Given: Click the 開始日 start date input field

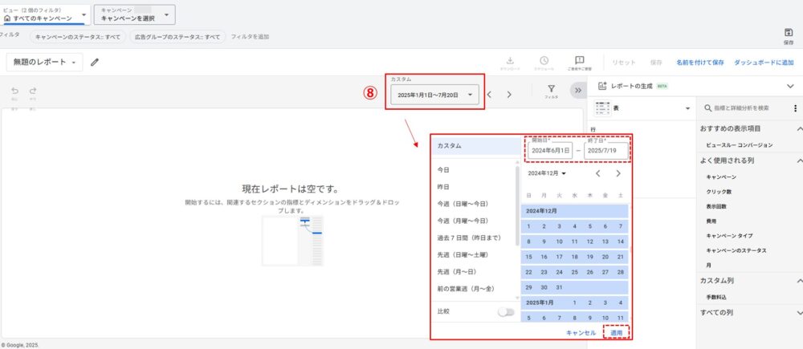Looking at the screenshot, I should click(x=550, y=150).
